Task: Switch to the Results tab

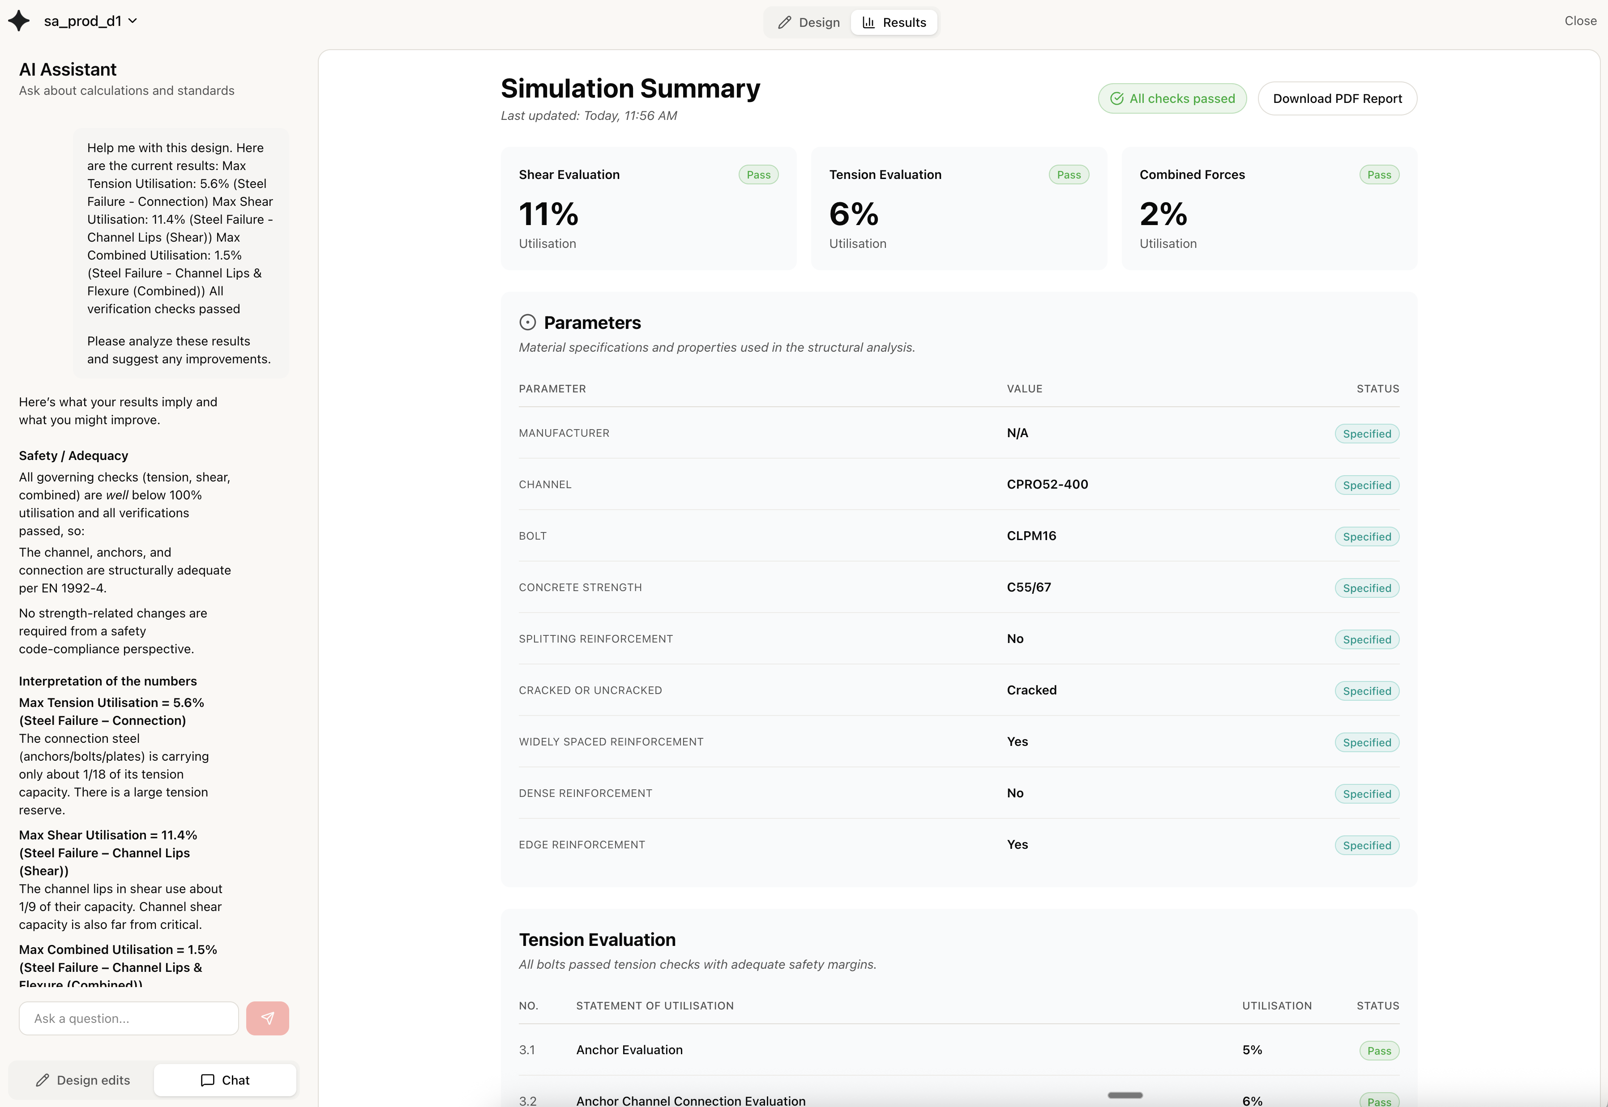Action: (x=894, y=22)
